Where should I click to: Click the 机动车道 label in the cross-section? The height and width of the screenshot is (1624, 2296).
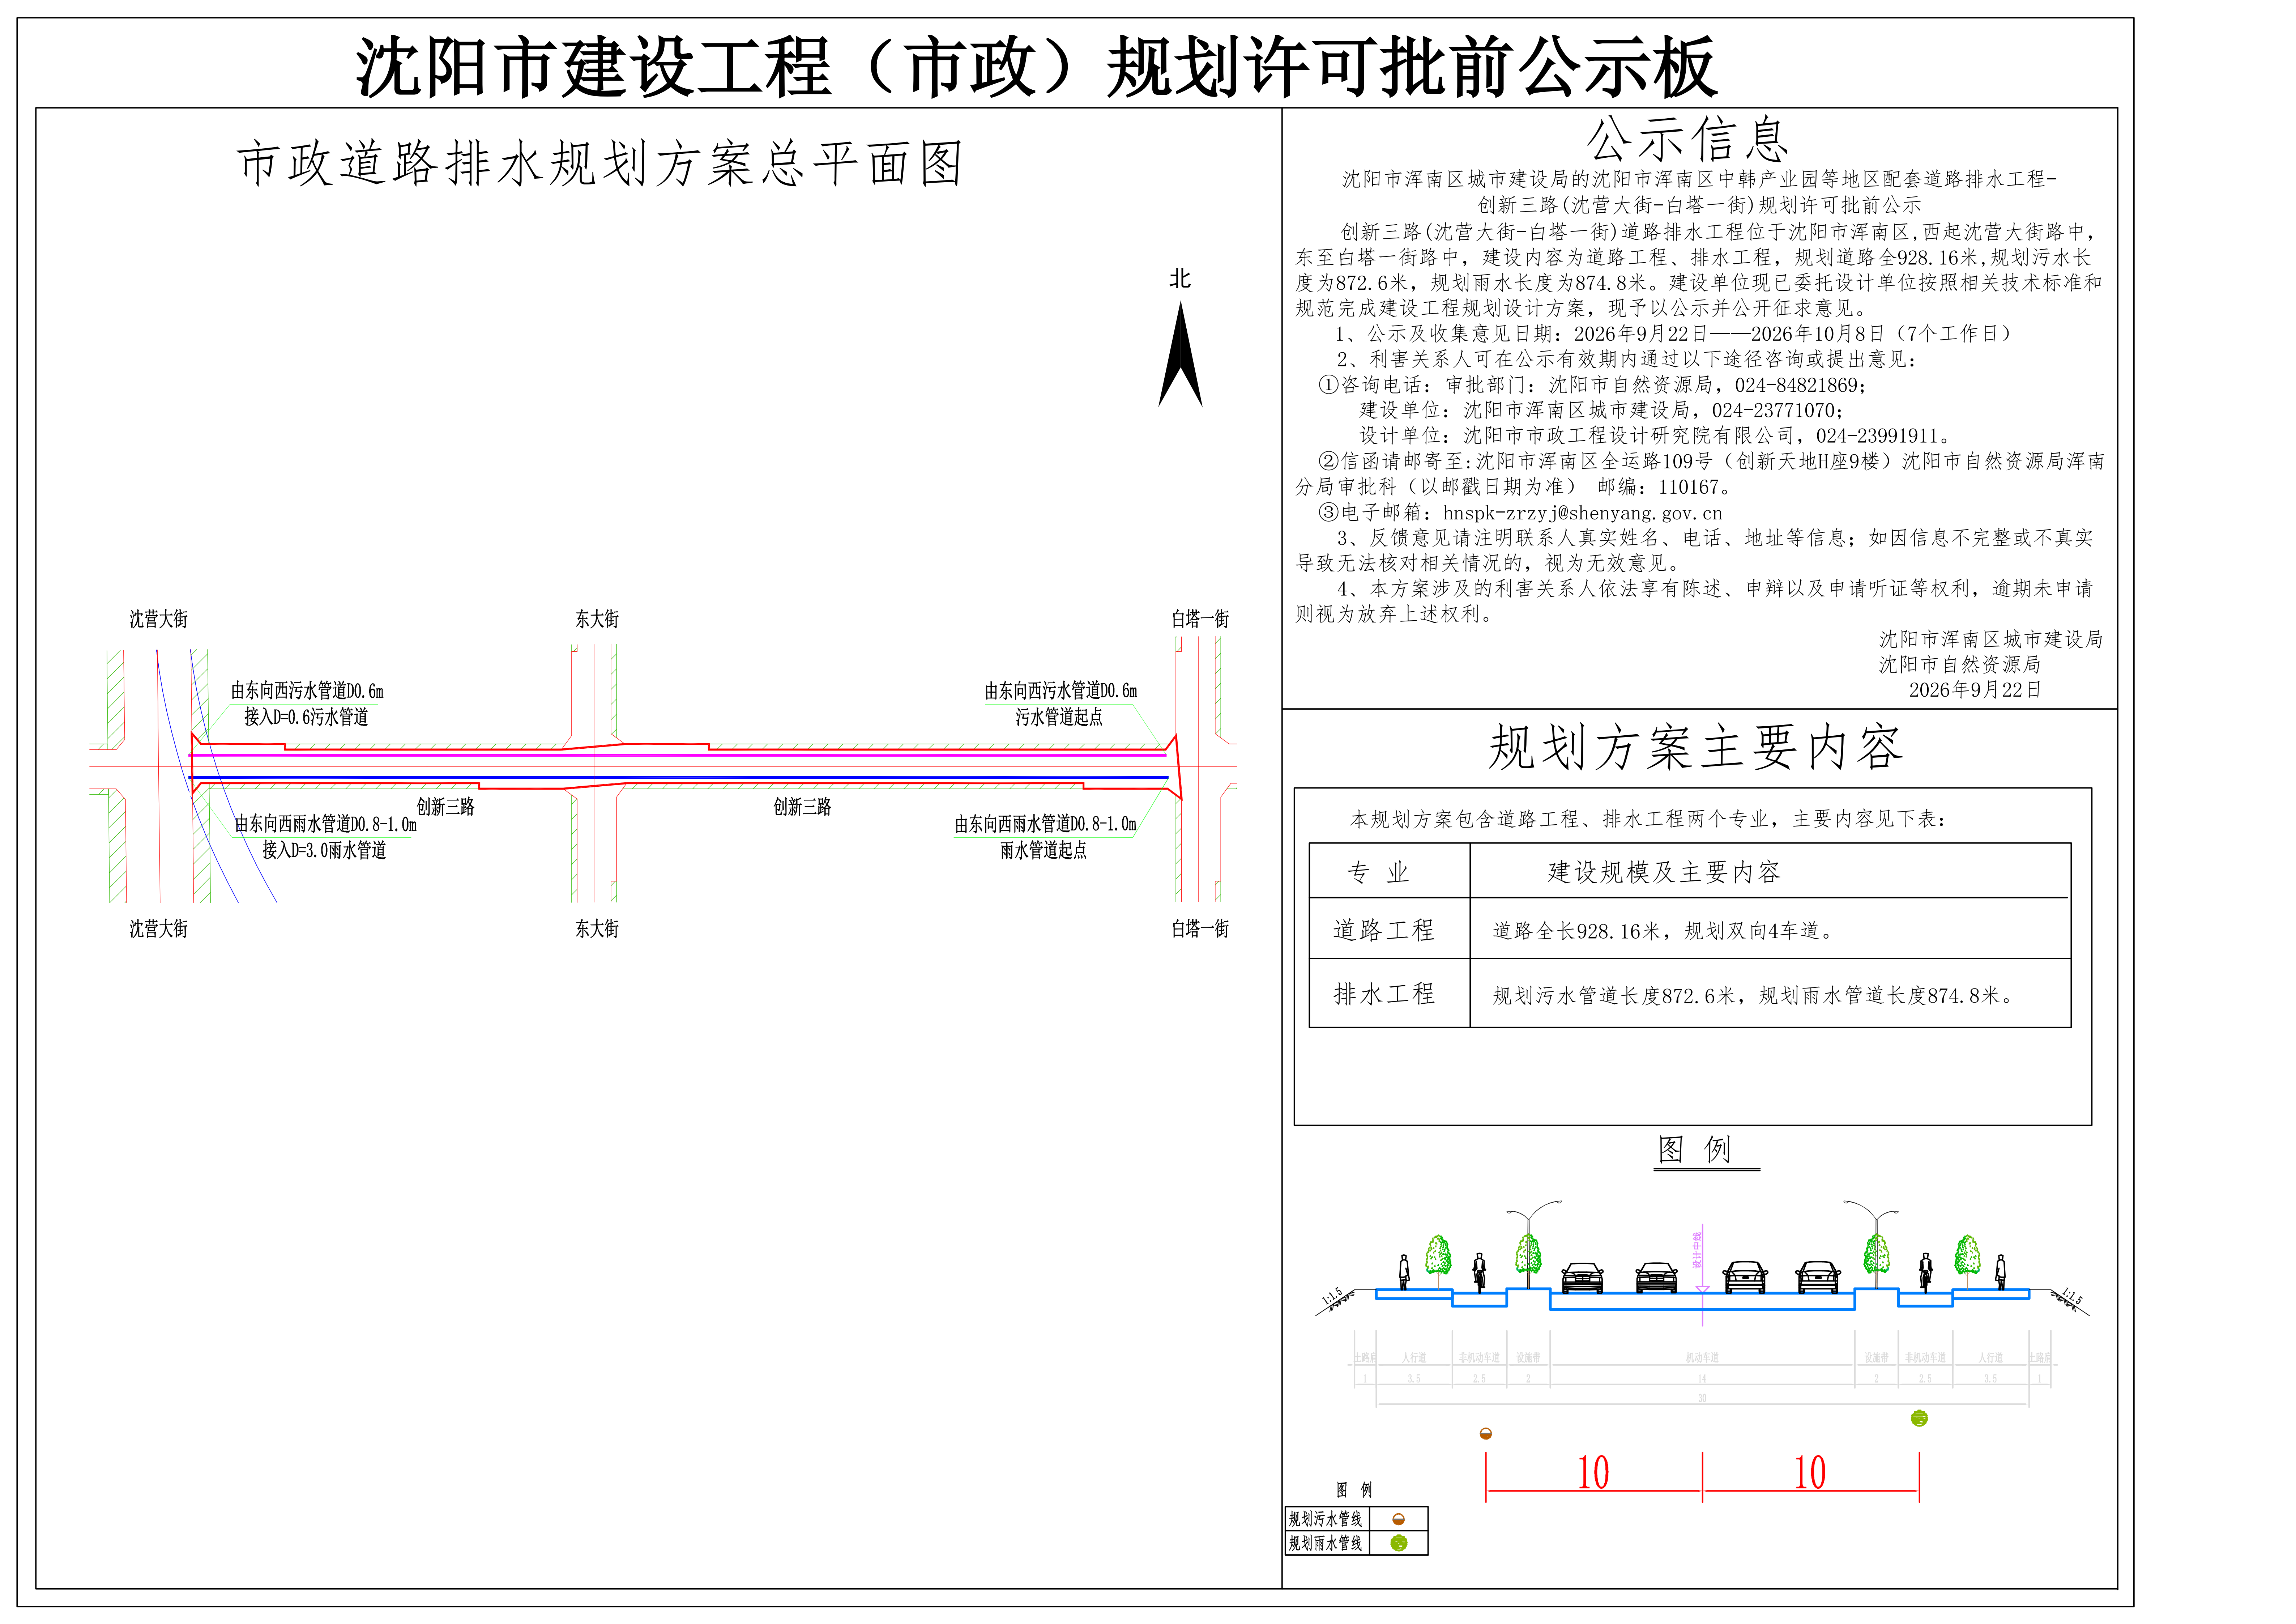1702,1358
